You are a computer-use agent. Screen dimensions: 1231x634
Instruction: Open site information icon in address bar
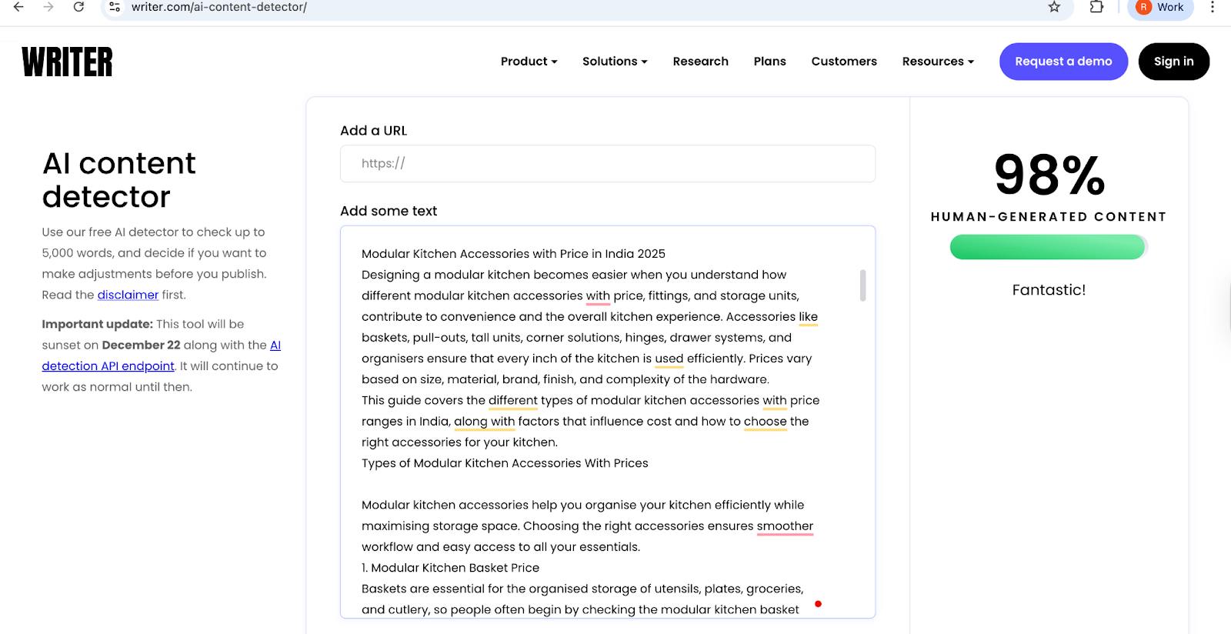tap(115, 7)
